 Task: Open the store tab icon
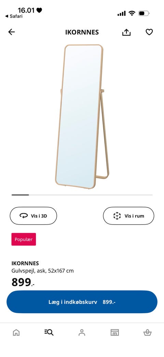(x=114, y=333)
